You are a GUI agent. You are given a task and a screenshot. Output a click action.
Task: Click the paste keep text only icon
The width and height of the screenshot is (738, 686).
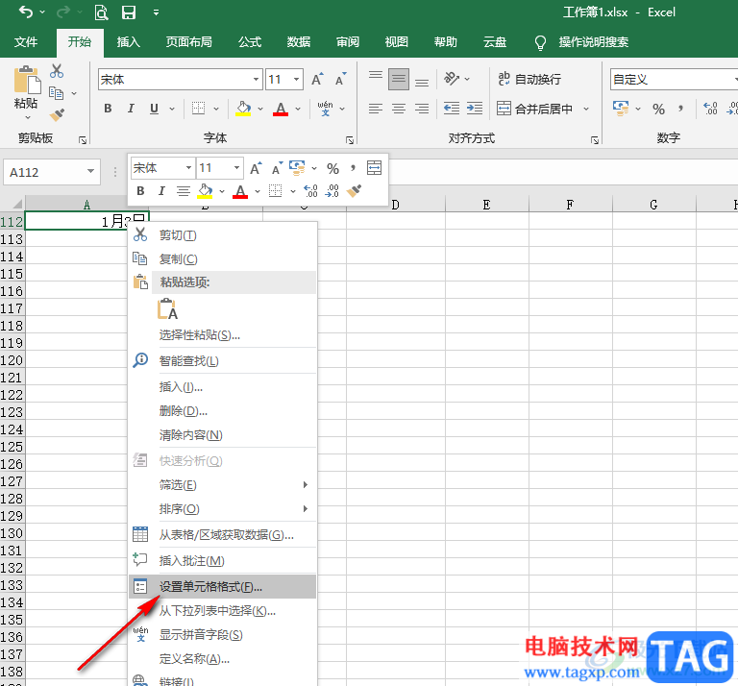click(167, 309)
